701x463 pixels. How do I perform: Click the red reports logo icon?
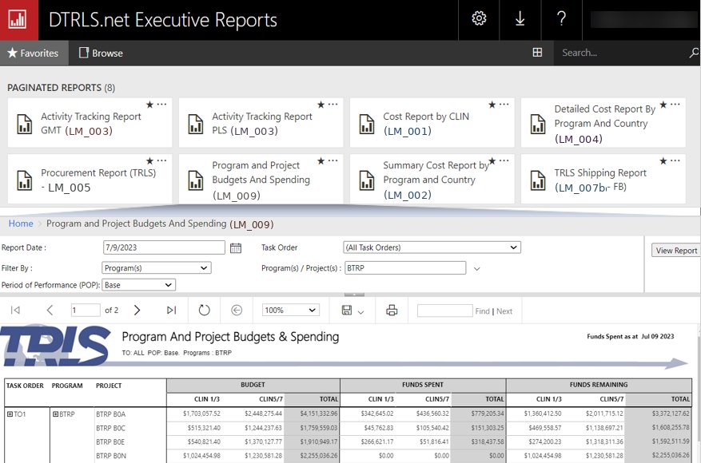18,20
